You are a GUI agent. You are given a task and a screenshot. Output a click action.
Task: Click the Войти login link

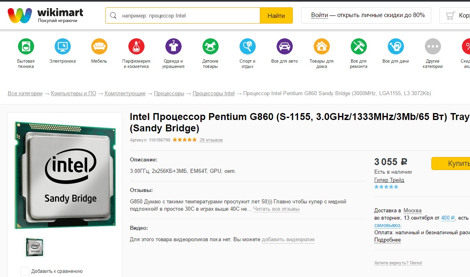click(x=320, y=15)
